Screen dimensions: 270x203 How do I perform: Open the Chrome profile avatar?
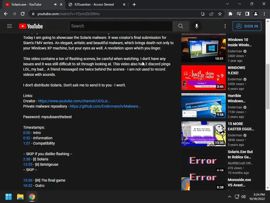[x=256, y=14]
